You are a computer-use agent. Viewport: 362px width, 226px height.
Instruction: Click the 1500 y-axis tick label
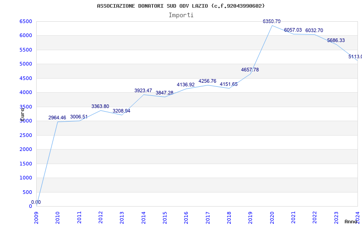[26, 164]
